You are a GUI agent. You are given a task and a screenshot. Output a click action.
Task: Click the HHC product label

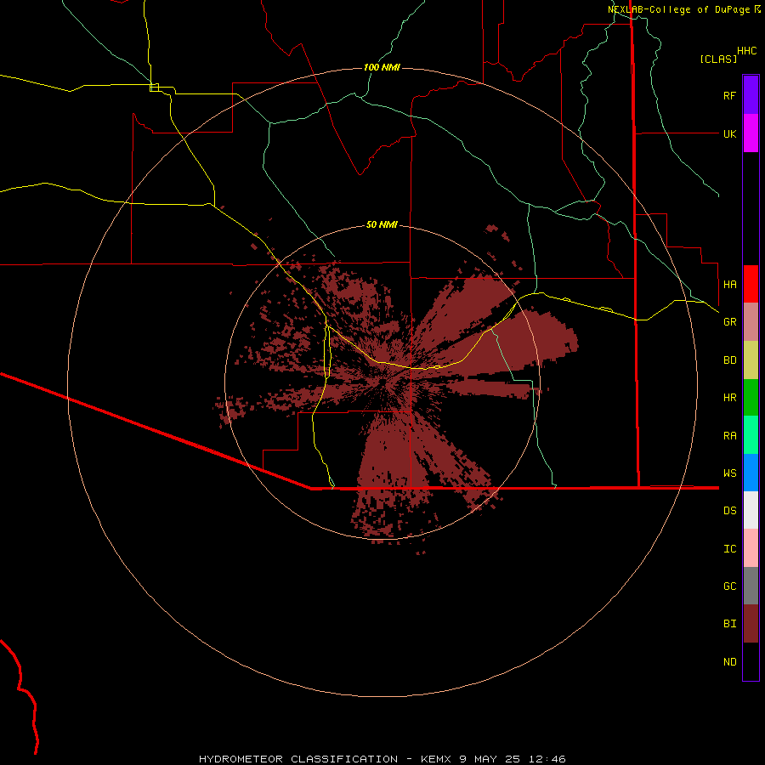[x=747, y=51]
